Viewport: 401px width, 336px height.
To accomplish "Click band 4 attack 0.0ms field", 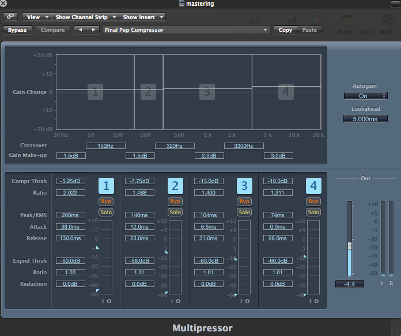I will [278, 226].
